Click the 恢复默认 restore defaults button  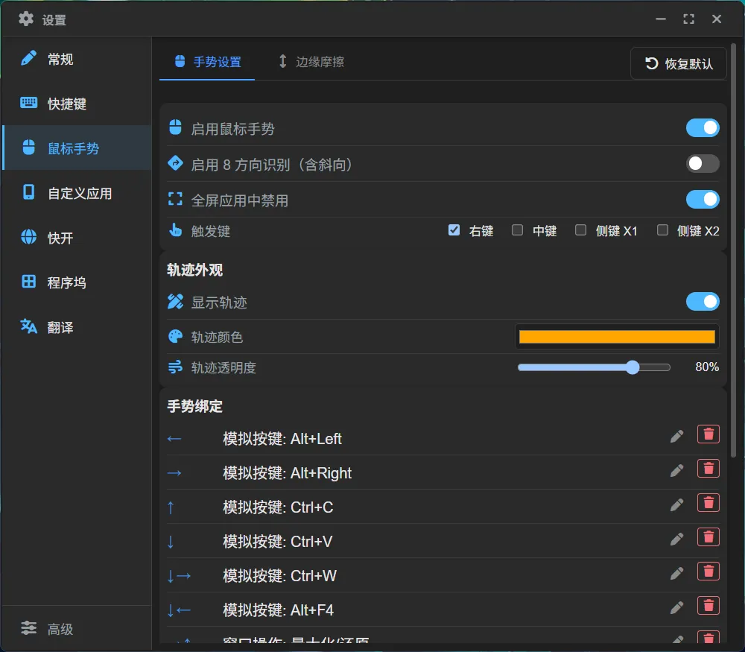679,63
